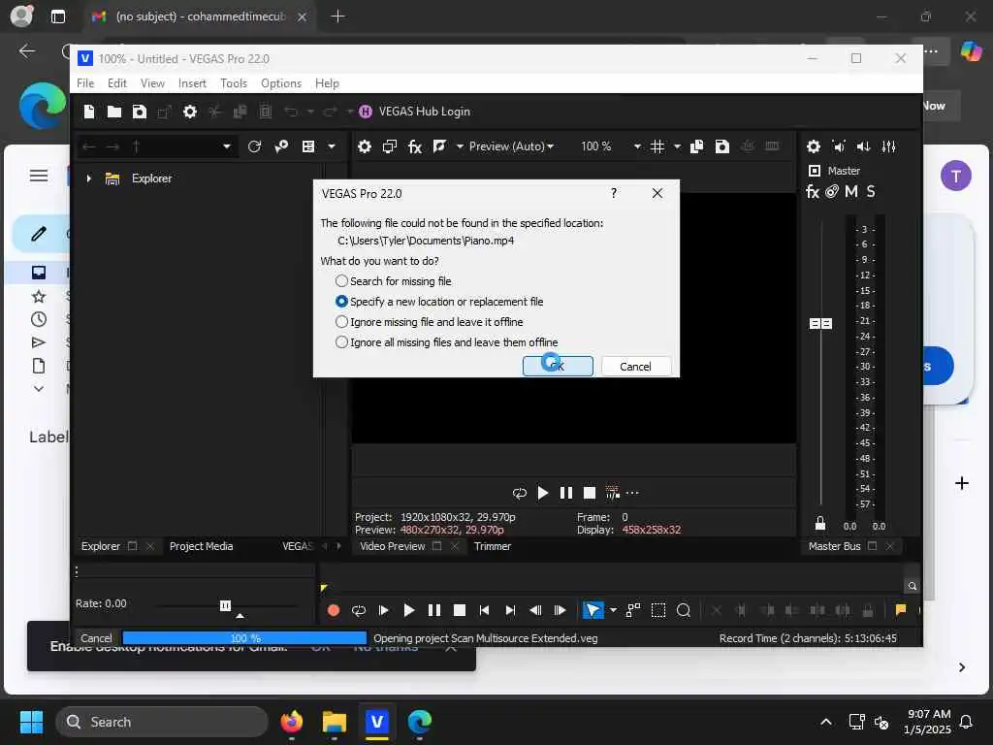Screen dimensions: 993x745
Task: Open the 100 % zoom dropdown
Action: 637,146
